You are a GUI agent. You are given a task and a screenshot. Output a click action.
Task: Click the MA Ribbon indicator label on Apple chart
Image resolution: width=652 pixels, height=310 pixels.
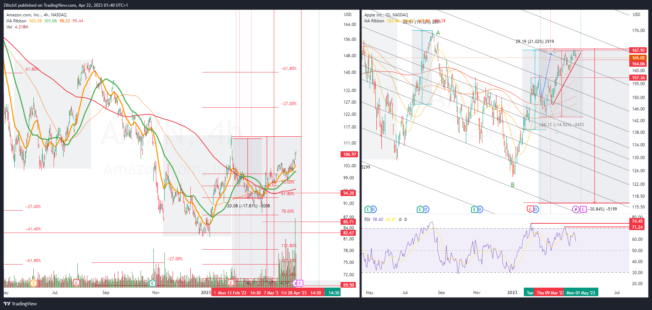tap(374, 21)
